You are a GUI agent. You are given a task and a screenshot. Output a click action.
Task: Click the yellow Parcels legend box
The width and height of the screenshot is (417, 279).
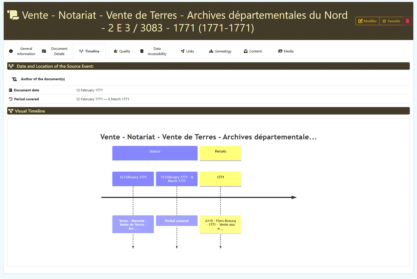tap(220, 153)
